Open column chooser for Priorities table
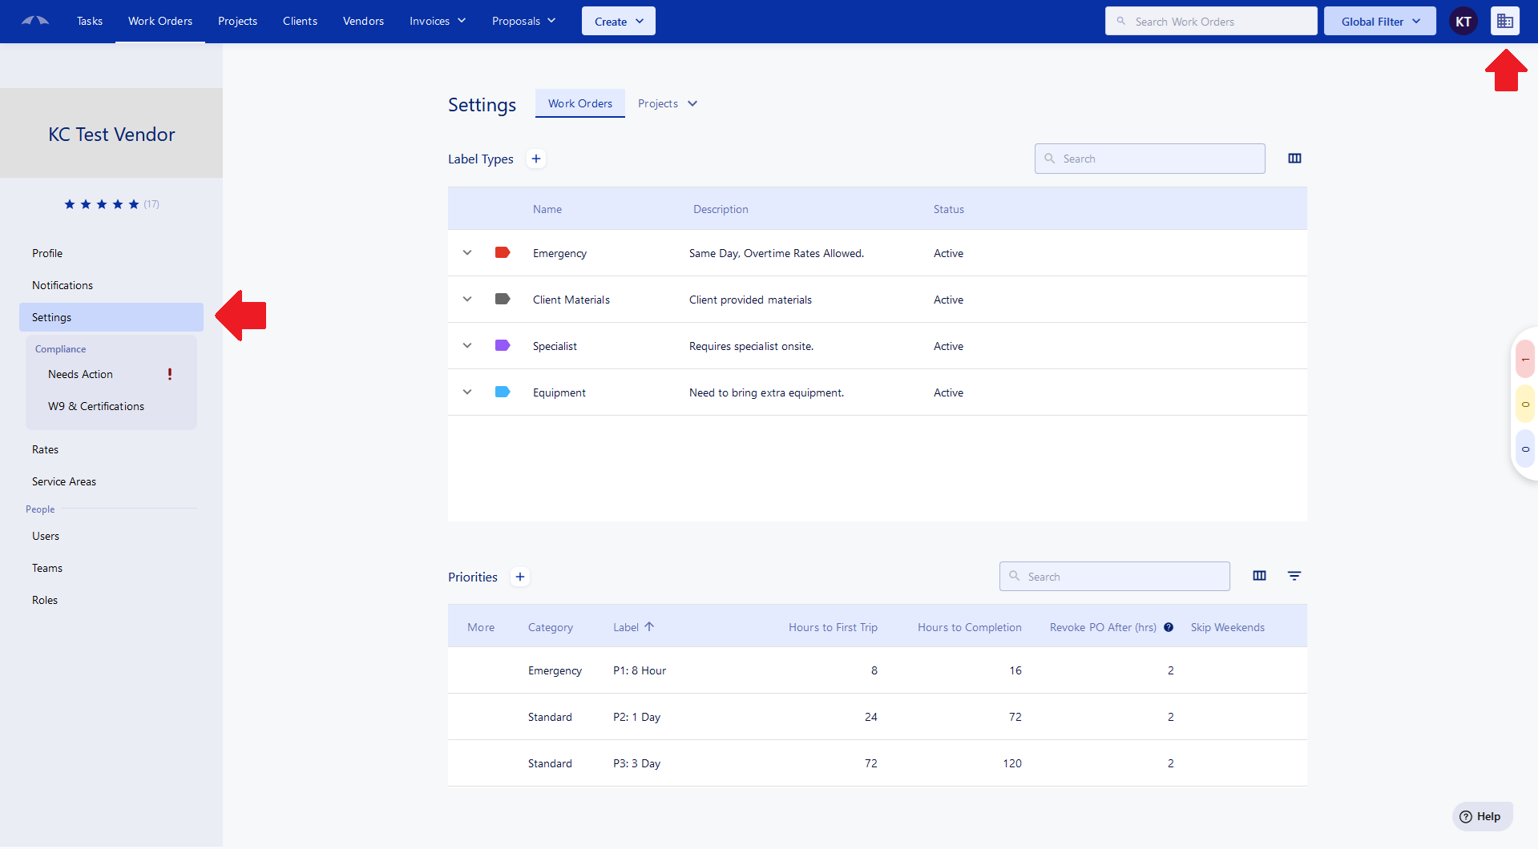The width and height of the screenshot is (1538, 849). pos(1259,576)
